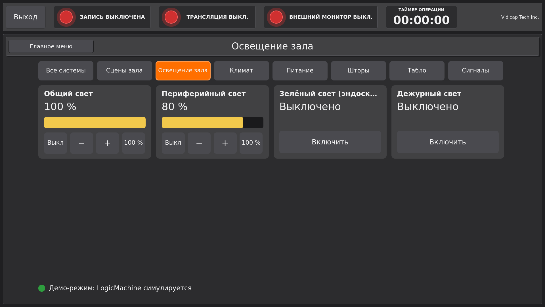Click the Дежурный свет Выключено status
Viewport: 545px width, 307px height.
[x=428, y=107]
